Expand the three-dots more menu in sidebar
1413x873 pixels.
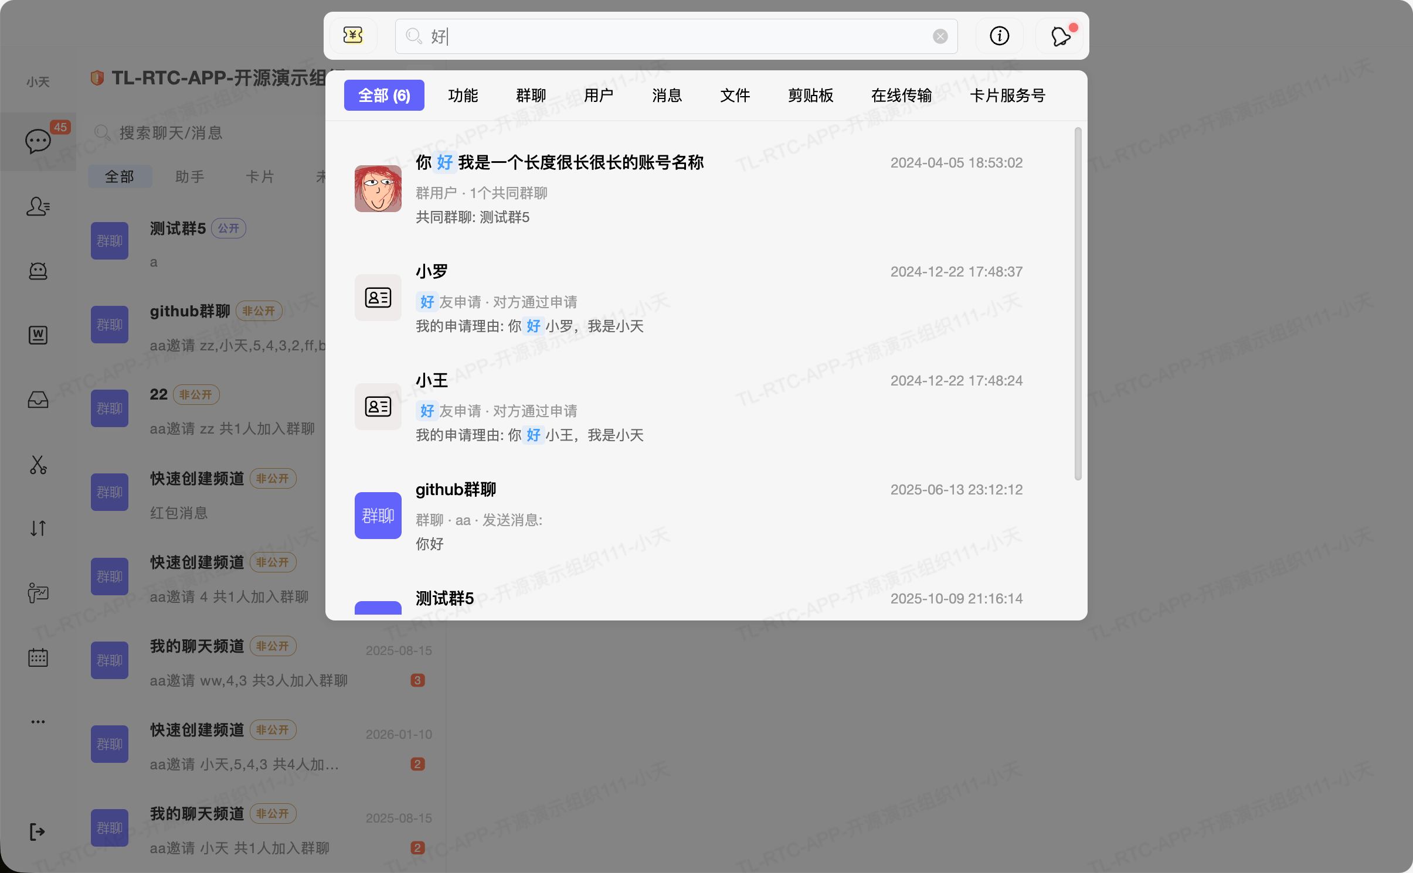point(38,722)
